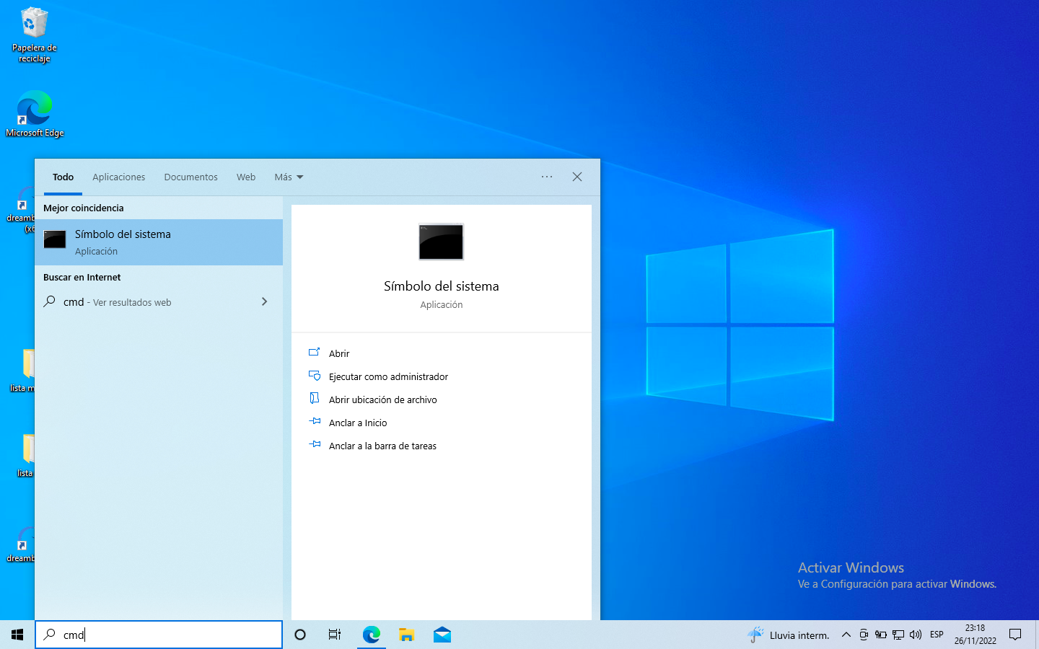Expand the Más dropdown filter
The image size is (1039, 649).
click(x=289, y=177)
